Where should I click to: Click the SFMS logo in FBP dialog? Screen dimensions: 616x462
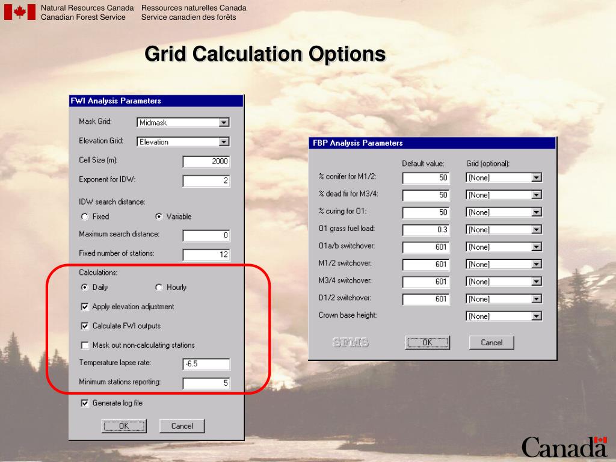click(351, 342)
